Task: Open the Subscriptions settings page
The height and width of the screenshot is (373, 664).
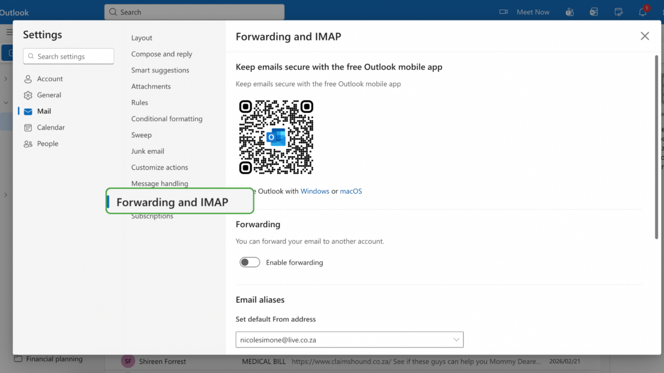Action: click(152, 216)
